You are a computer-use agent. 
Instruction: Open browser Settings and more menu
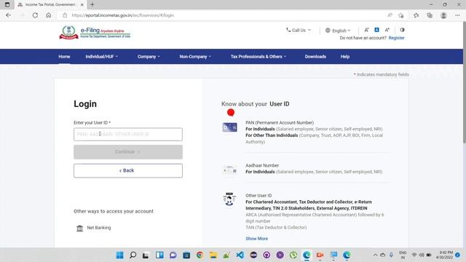[x=457, y=15]
